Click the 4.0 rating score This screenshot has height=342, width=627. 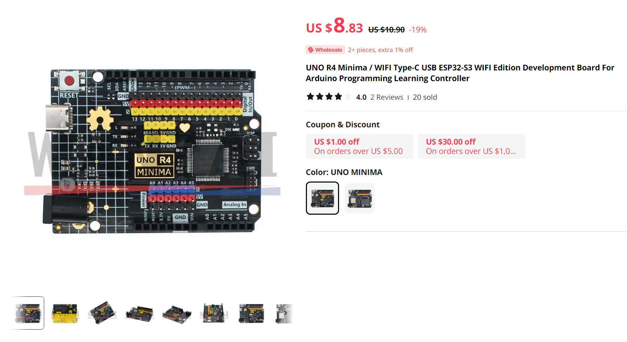coord(361,97)
